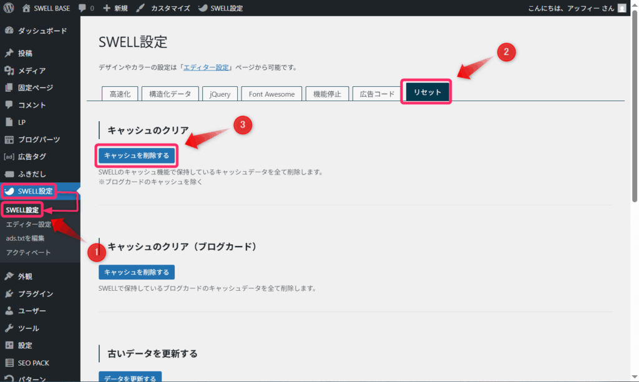Viewport: 639px width, 382px height.
Task: Click the 外観 appearance brush icon
Action: click(x=9, y=277)
